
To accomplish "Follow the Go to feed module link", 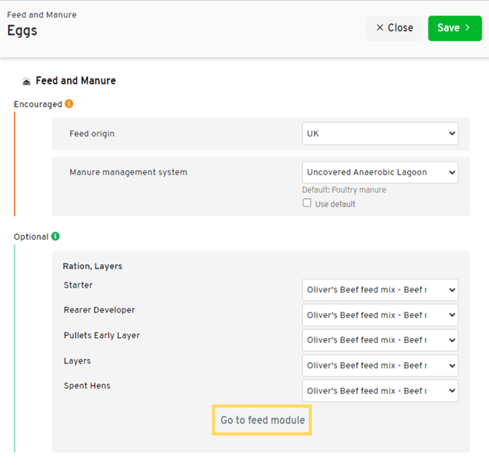I will (263, 420).
